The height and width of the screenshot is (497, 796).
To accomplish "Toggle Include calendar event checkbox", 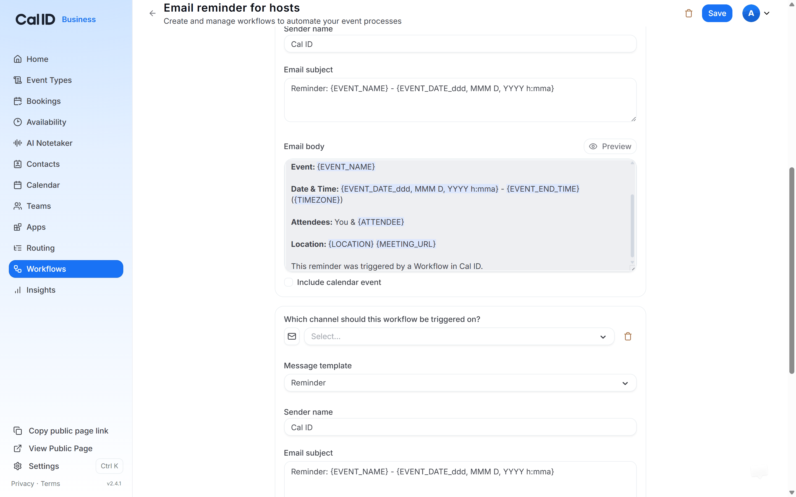I will pos(289,282).
